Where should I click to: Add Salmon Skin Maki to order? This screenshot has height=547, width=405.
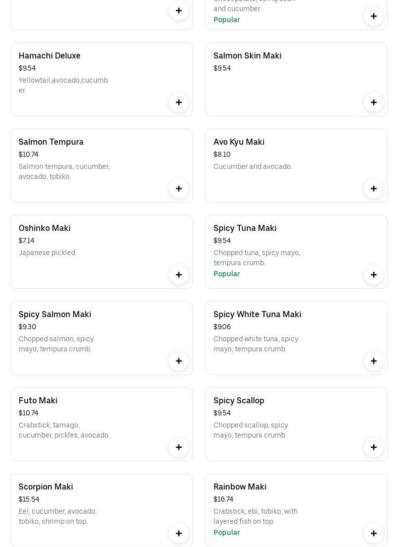374,102
